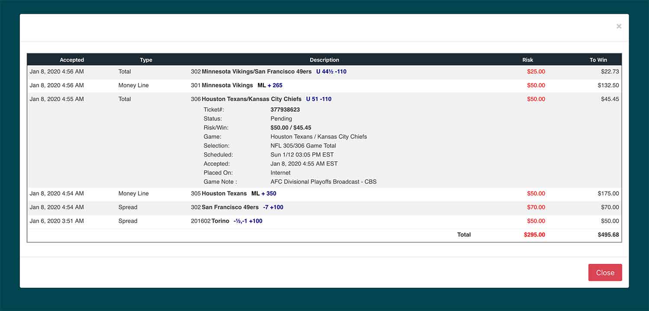649x311 pixels.
Task: Click the Jan 8, 2020 4:55 AM accepted date
Action: click(x=57, y=99)
